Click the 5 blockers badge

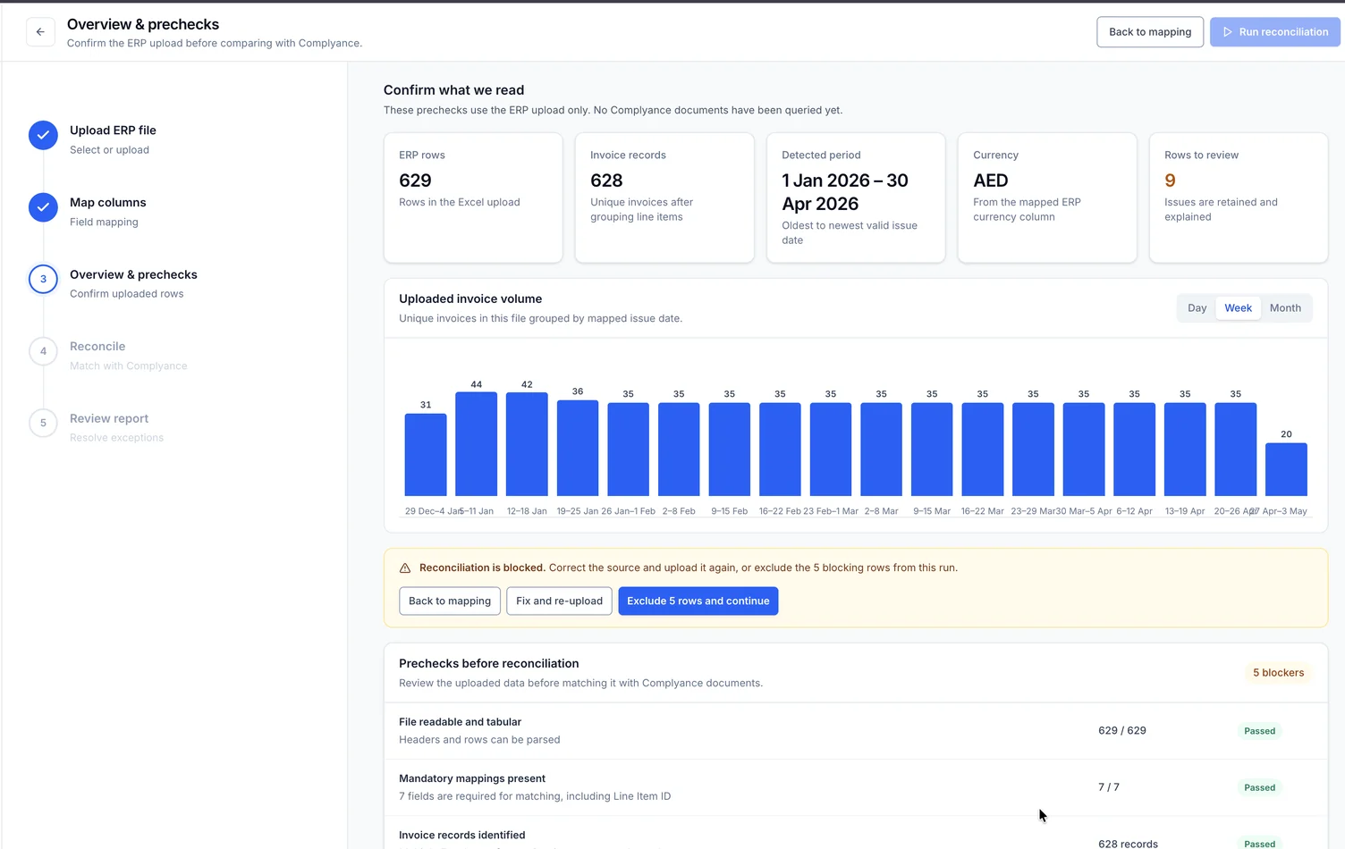tap(1278, 673)
